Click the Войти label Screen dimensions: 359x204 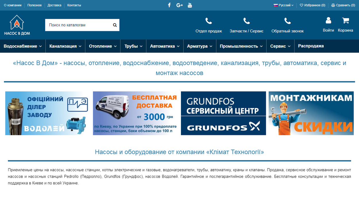pos(328,30)
